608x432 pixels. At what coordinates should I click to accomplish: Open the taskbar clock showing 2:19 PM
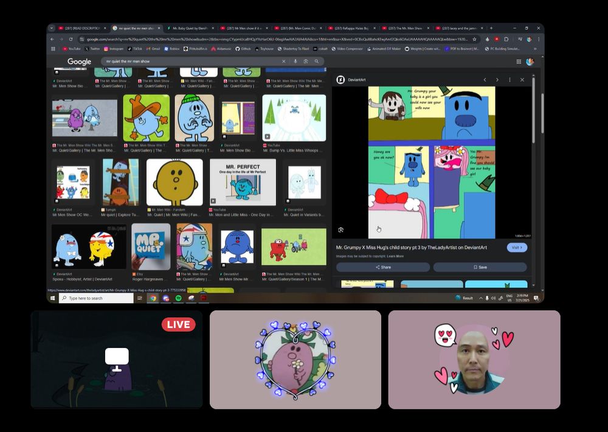tap(522, 298)
